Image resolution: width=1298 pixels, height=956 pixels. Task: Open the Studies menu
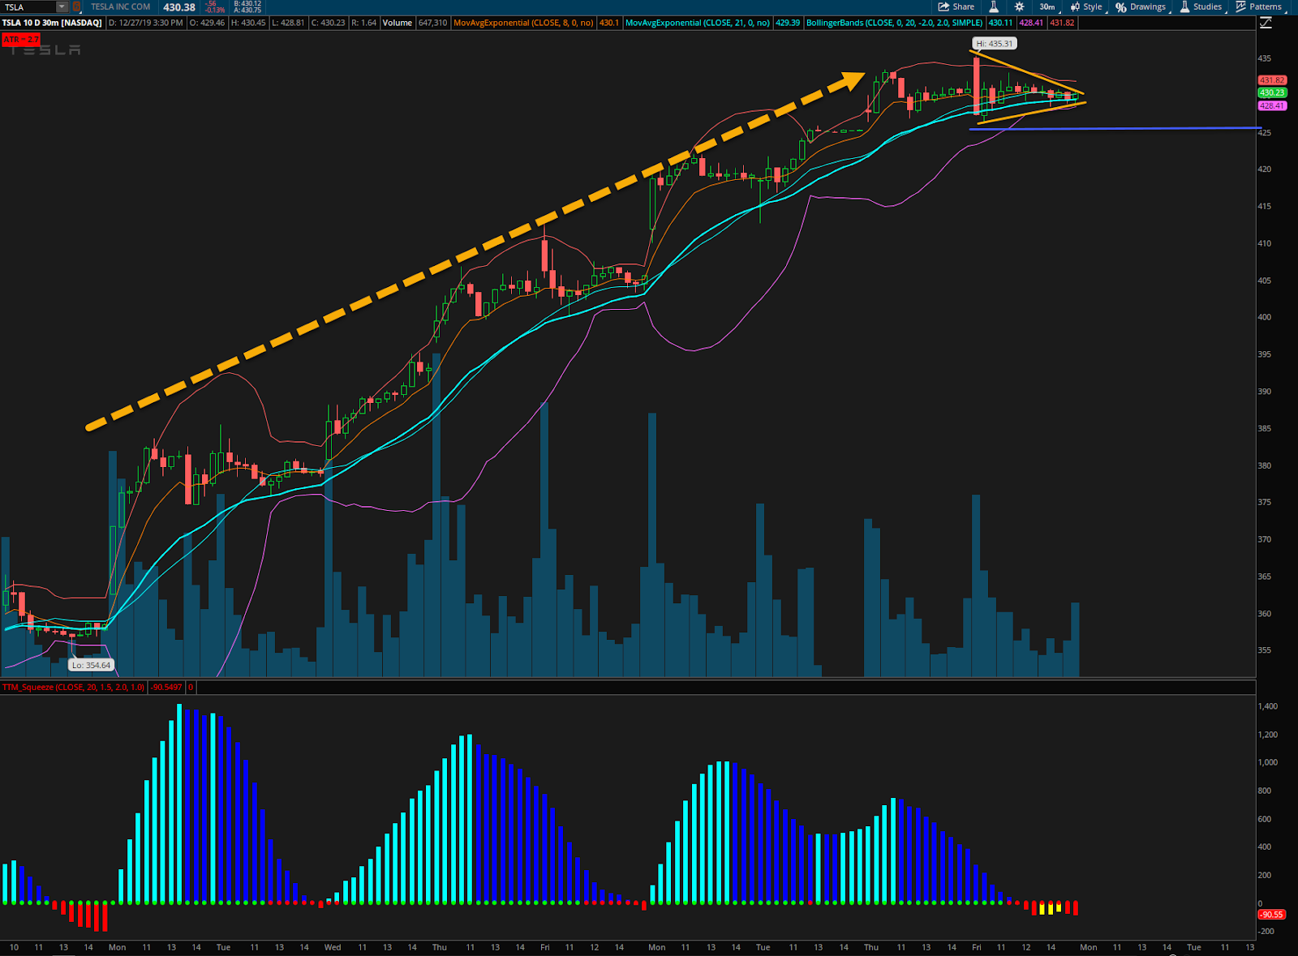tap(1202, 6)
